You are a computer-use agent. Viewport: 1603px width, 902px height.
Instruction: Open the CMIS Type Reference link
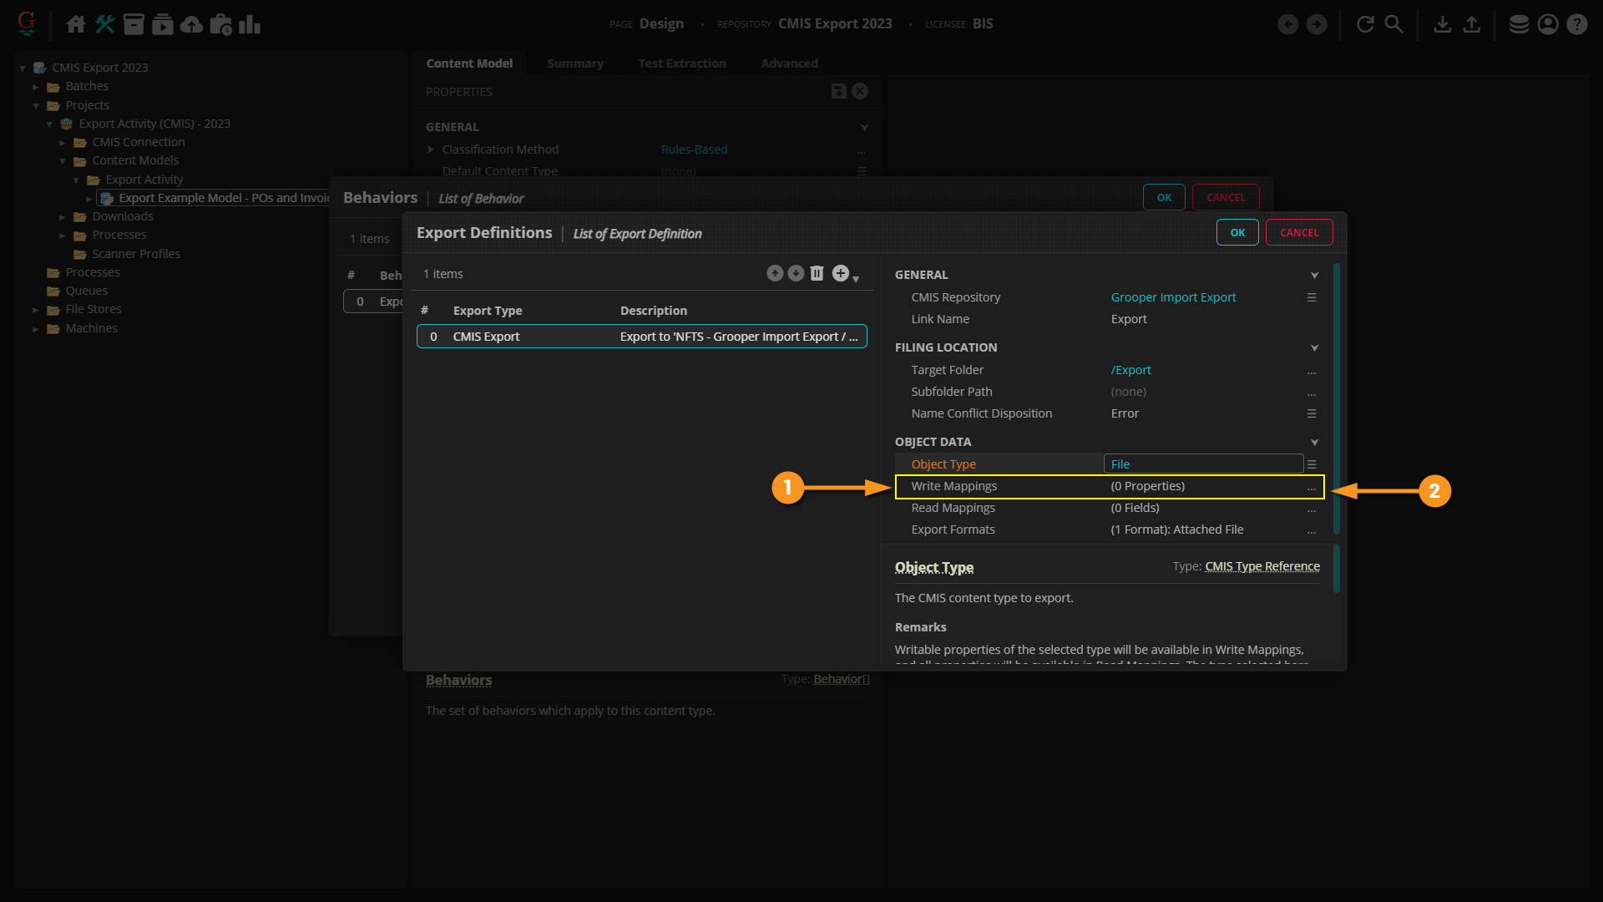pyautogui.click(x=1262, y=566)
